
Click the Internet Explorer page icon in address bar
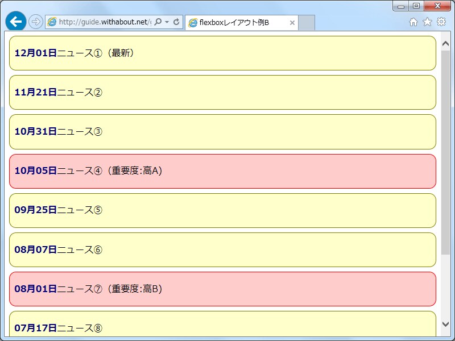pos(52,22)
